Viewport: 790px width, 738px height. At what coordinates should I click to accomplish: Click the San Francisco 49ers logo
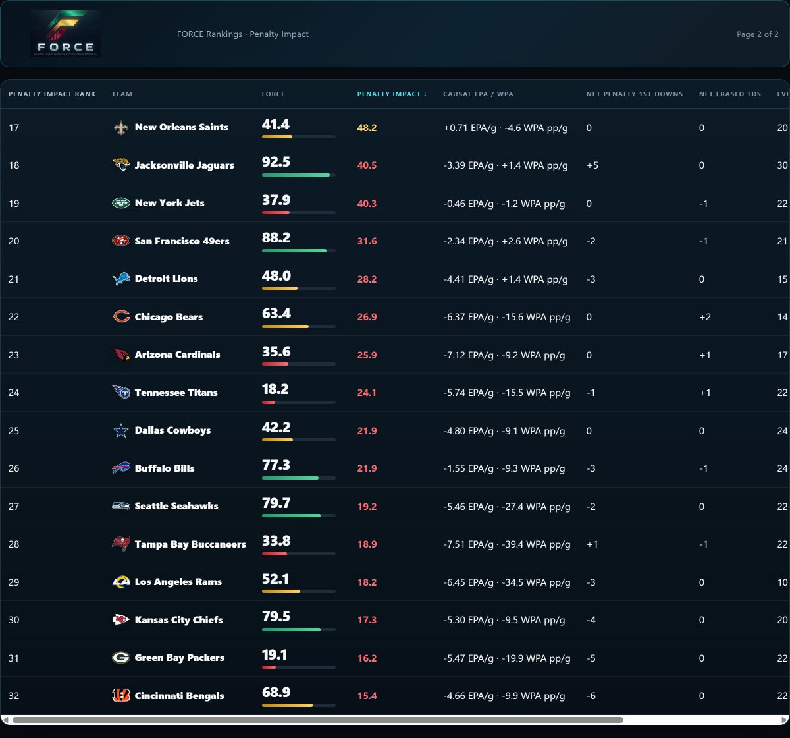(121, 241)
